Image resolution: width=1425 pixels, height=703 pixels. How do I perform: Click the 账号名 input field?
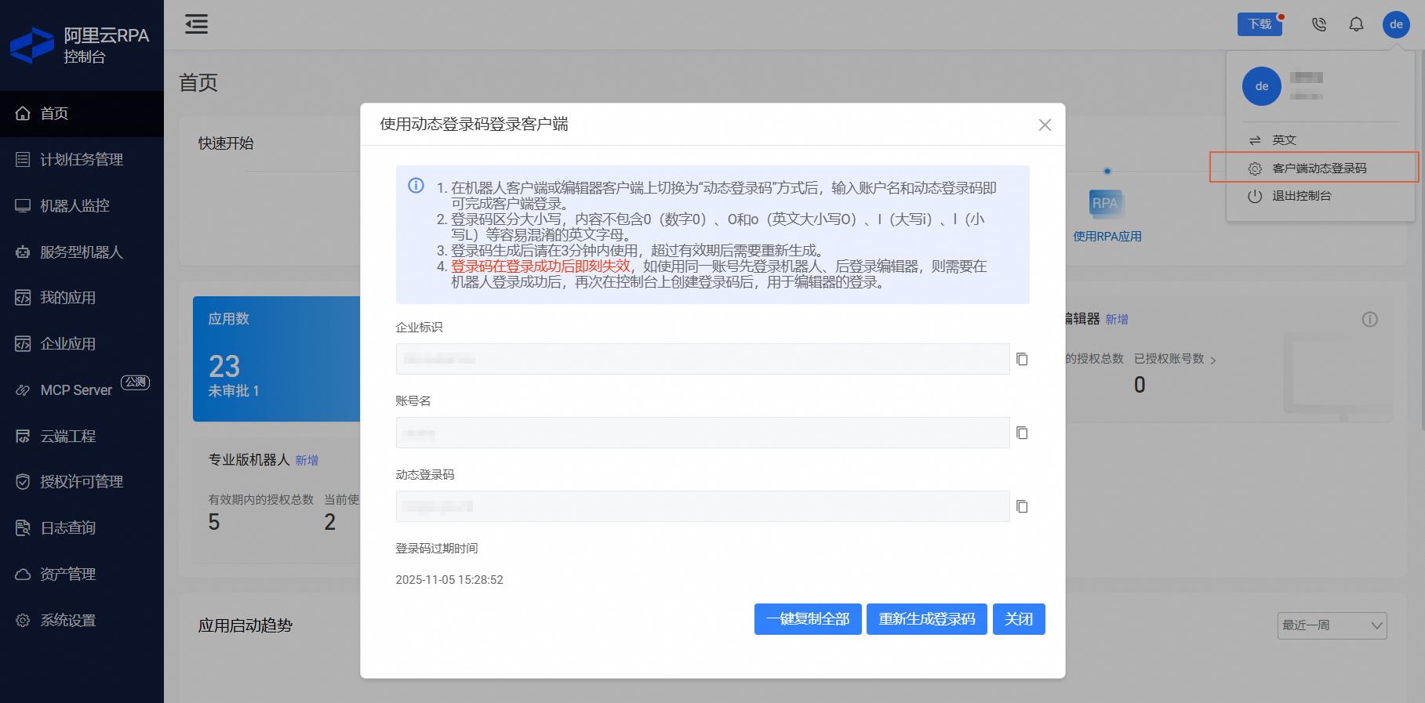click(703, 433)
